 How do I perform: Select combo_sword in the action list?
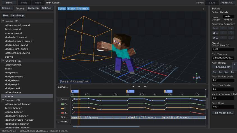[x=13, y=33]
